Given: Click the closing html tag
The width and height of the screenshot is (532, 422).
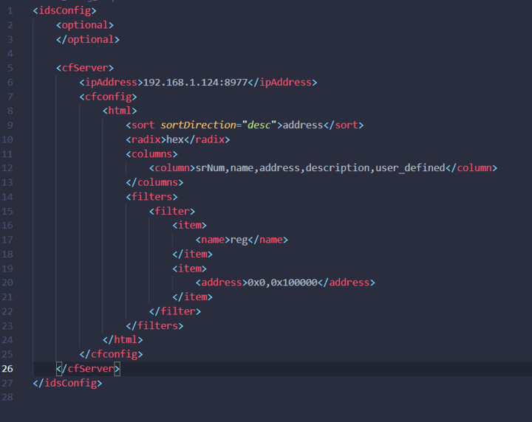Looking at the screenshot, I should tap(123, 339).
